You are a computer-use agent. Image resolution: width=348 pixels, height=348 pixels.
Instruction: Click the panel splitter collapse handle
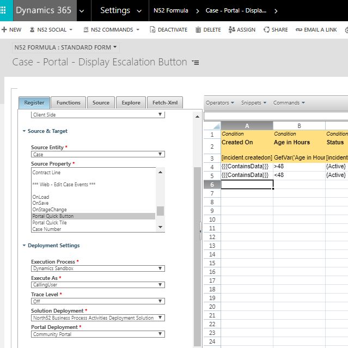[x=200, y=231]
